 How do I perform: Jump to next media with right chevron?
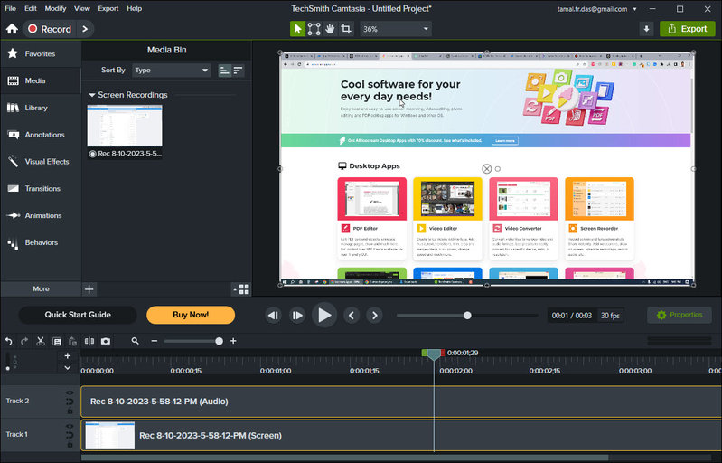click(375, 316)
